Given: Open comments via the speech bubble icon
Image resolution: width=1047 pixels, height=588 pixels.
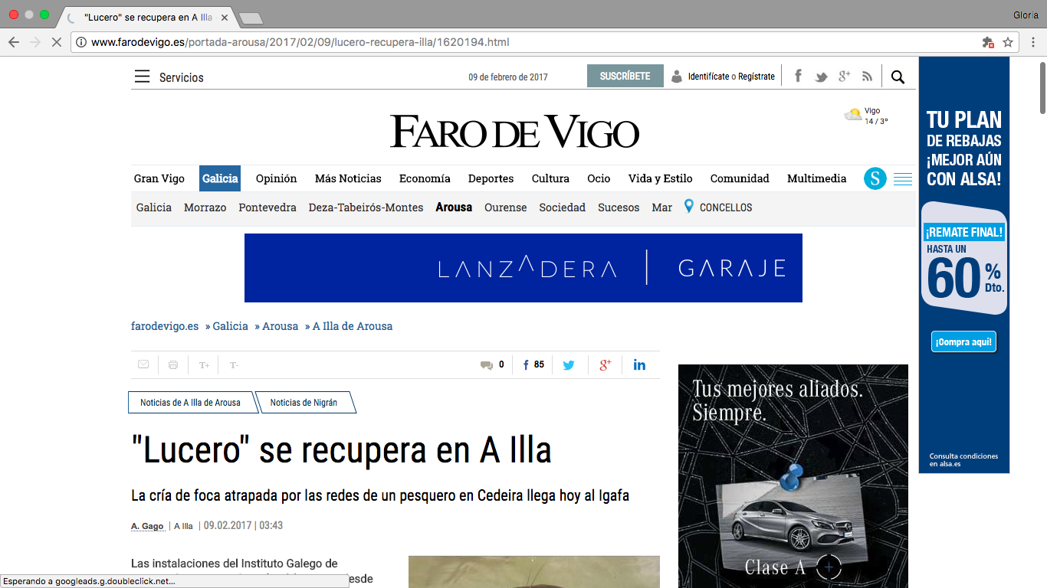Looking at the screenshot, I should [x=487, y=365].
